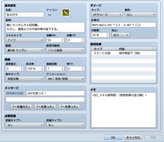The image size is (164, 142).
Task: Click the 分散度 stepper showing 20 %
Action: [x=100, y=35]
